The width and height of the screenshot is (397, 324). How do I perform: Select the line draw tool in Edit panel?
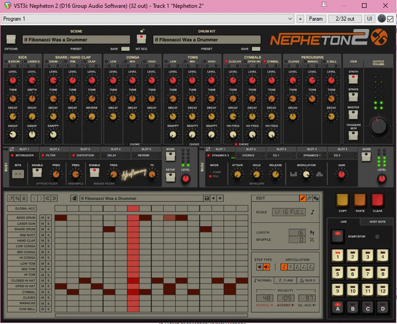(x=309, y=198)
